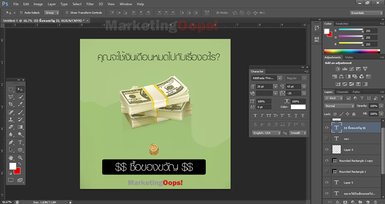Add a Levels adjustment

pos(345,69)
